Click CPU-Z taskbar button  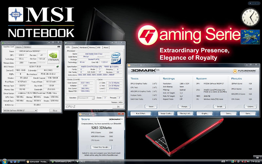tap(87, 162)
